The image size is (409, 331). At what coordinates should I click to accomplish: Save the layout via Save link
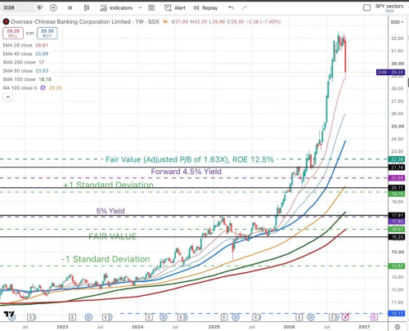389,11
